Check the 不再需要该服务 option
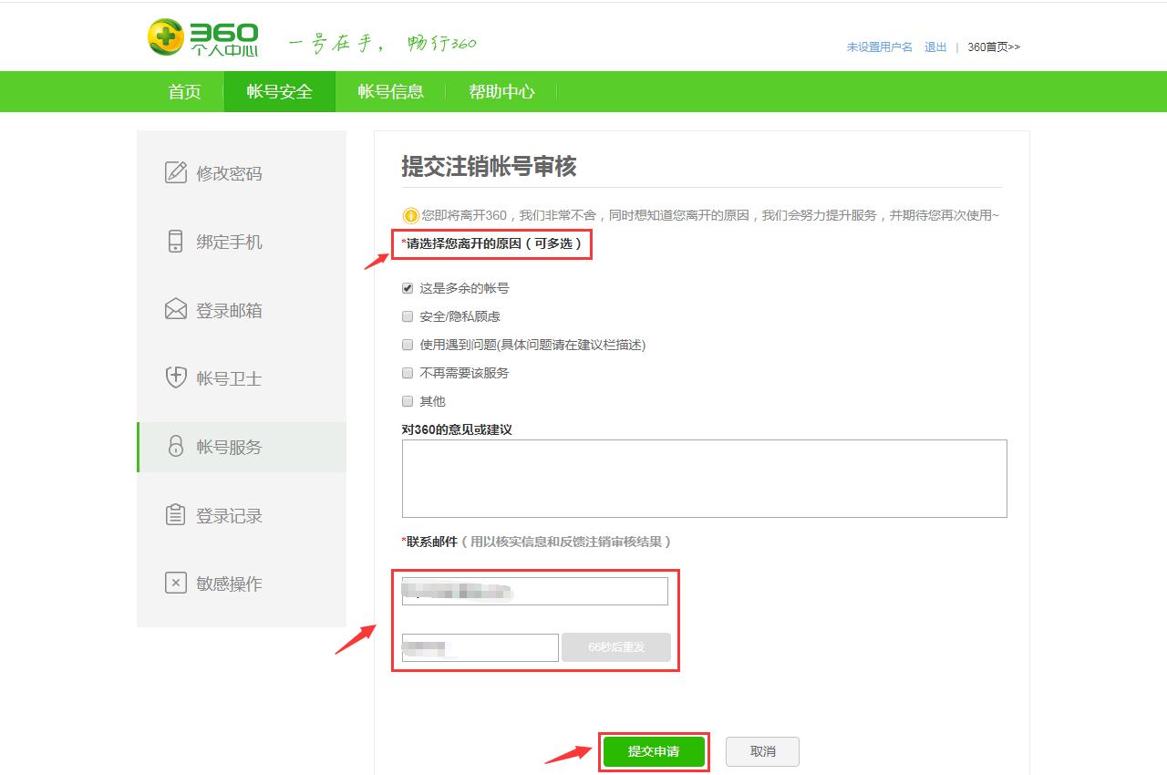The height and width of the screenshot is (775, 1167). pyautogui.click(x=406, y=372)
